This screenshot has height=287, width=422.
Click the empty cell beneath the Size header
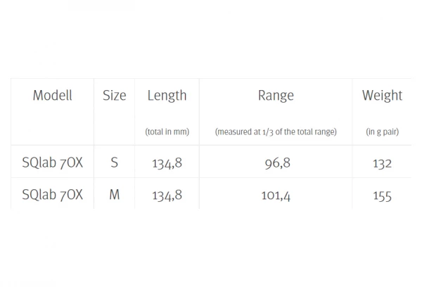click(x=114, y=132)
